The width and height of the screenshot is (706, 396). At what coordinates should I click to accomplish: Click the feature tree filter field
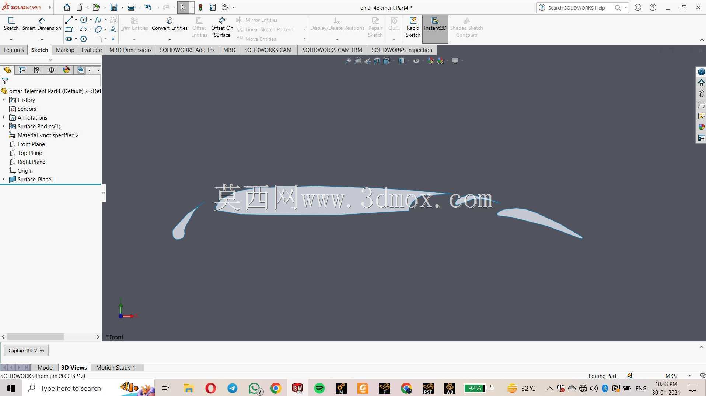[x=51, y=81]
